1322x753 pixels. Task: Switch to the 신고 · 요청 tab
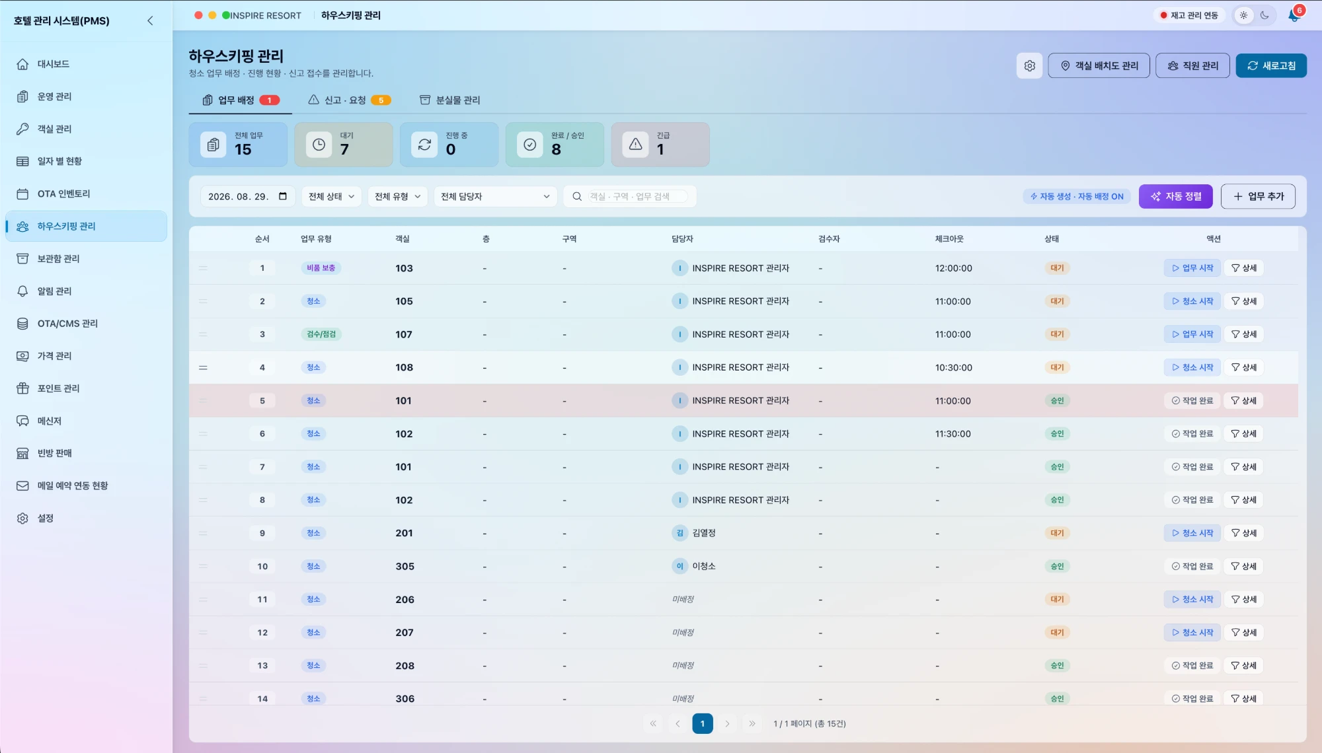tap(349, 100)
